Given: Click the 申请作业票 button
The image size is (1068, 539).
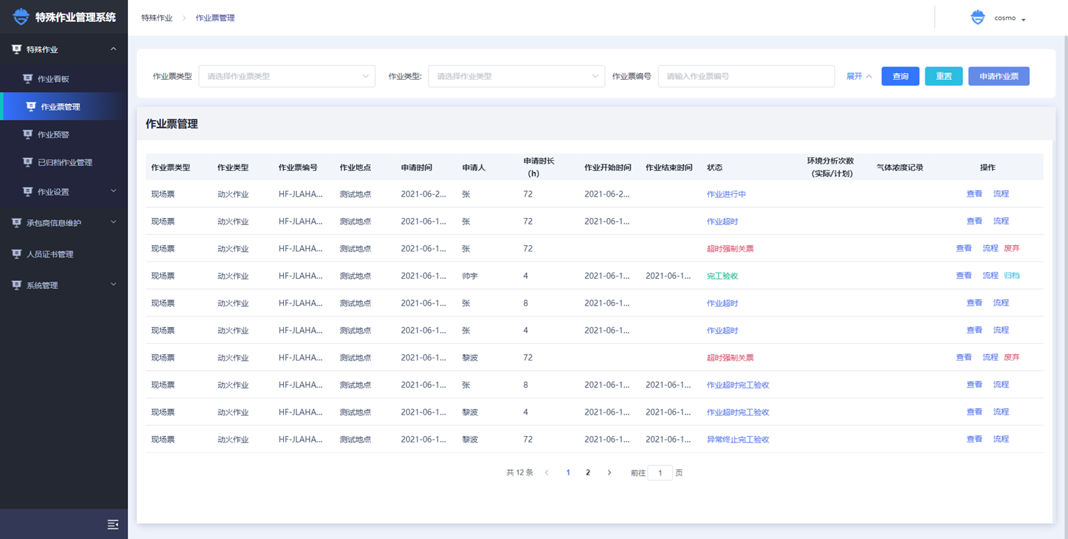Looking at the screenshot, I should click(999, 76).
